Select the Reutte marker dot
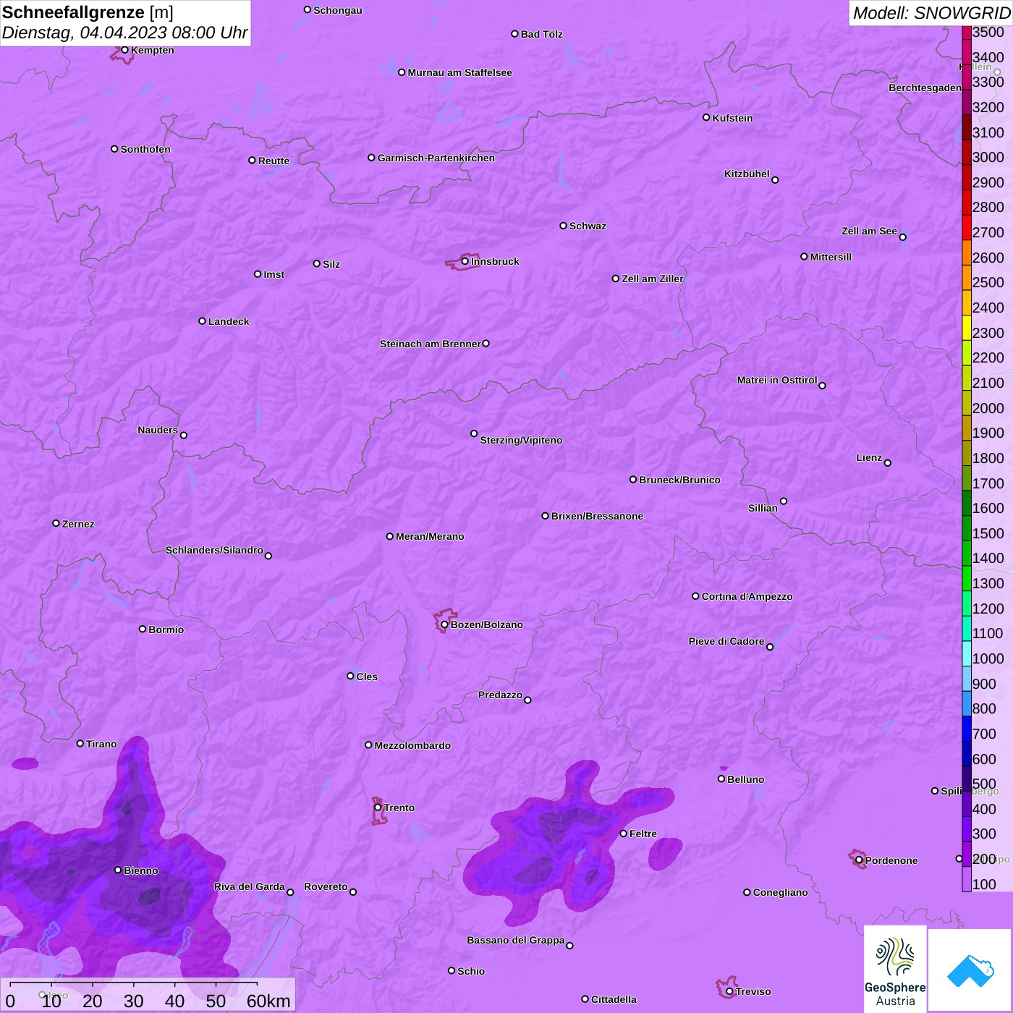Image resolution: width=1013 pixels, height=1013 pixels. [x=252, y=161]
